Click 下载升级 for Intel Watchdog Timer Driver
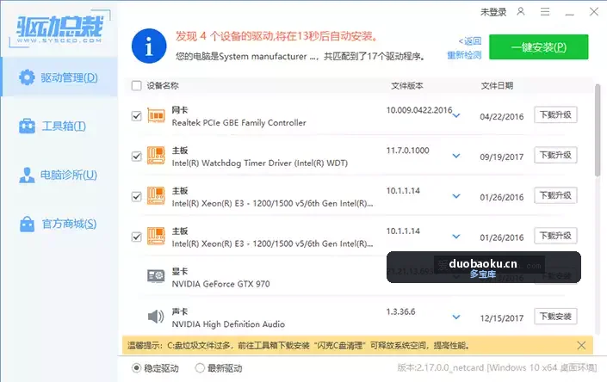The image size is (607, 382). coord(555,155)
